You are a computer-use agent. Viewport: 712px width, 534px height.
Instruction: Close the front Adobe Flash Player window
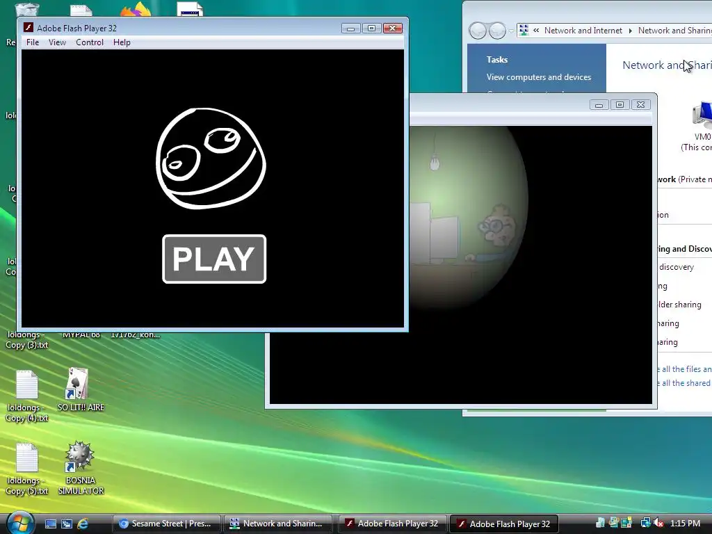(392, 28)
